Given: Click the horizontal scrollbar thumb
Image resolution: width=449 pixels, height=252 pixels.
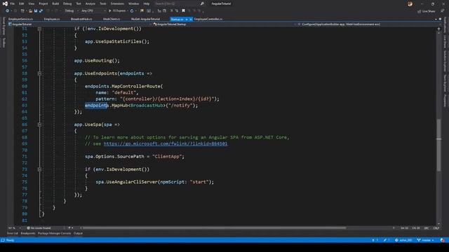Looking at the screenshot, I should pyautogui.click(x=214, y=228).
